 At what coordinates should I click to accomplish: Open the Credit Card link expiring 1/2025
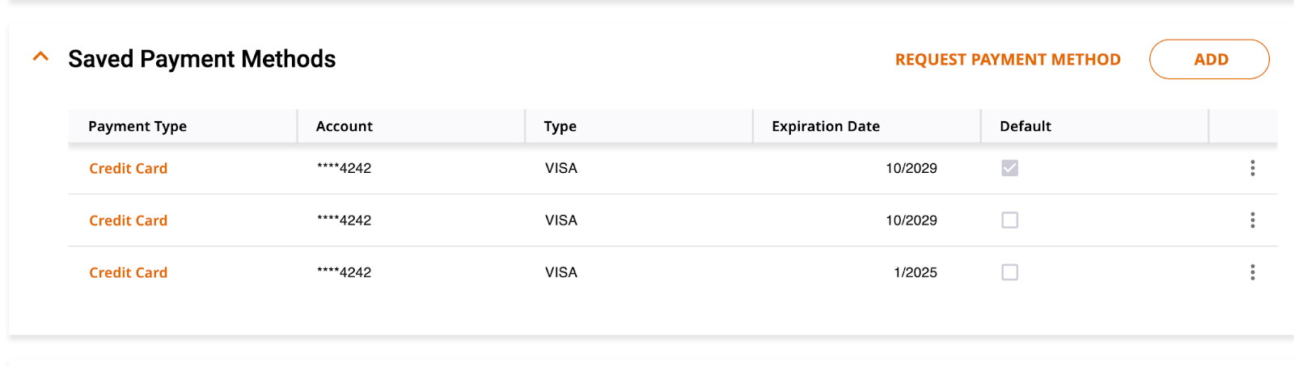pos(128,272)
